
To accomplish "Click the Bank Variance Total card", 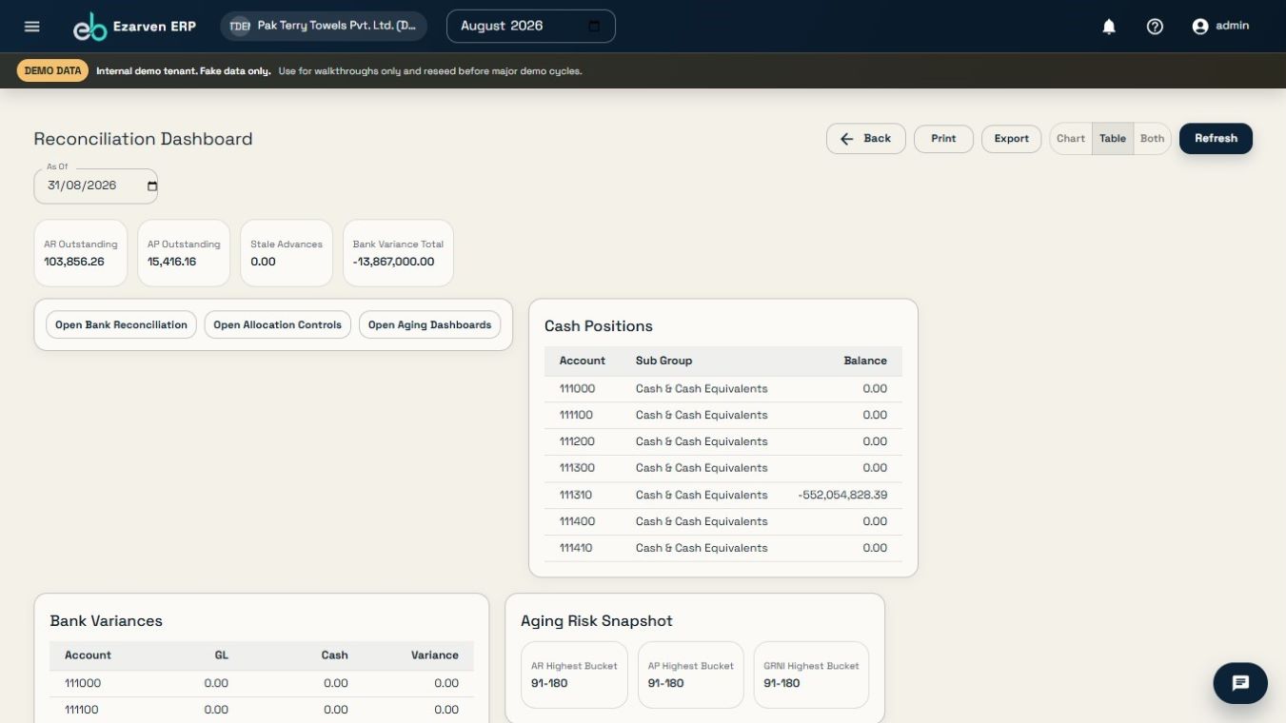I will point(398,253).
